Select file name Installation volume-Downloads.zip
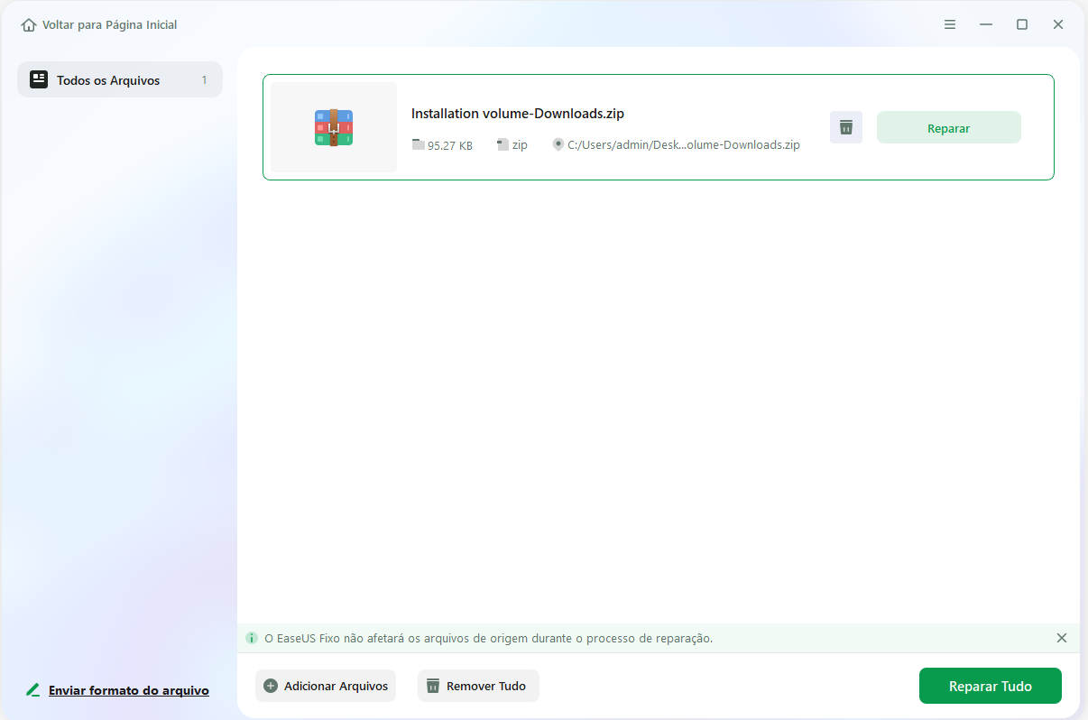The image size is (1088, 720). pyautogui.click(x=518, y=114)
